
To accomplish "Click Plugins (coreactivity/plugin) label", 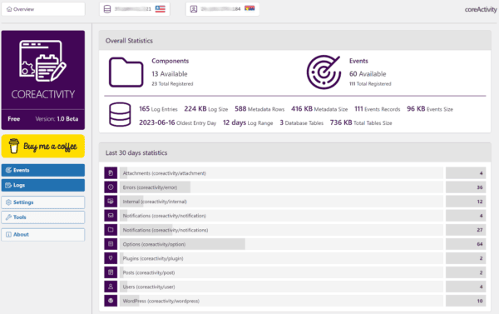I will 153,258.
